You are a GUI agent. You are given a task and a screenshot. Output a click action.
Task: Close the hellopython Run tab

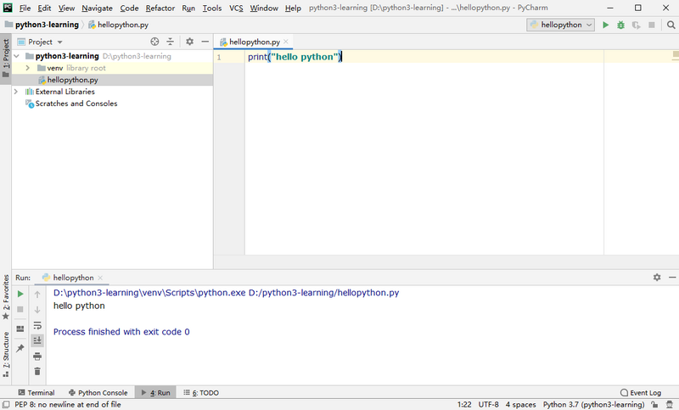100,278
